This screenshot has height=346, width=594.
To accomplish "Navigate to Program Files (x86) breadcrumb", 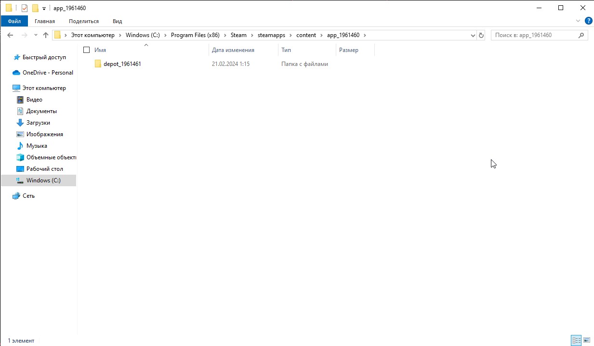I will point(195,35).
